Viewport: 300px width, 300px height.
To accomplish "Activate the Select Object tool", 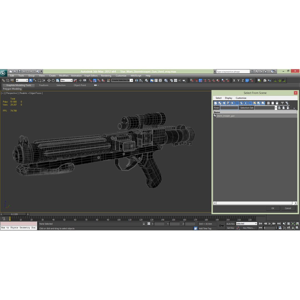I will pyautogui.click(x=31, y=80).
